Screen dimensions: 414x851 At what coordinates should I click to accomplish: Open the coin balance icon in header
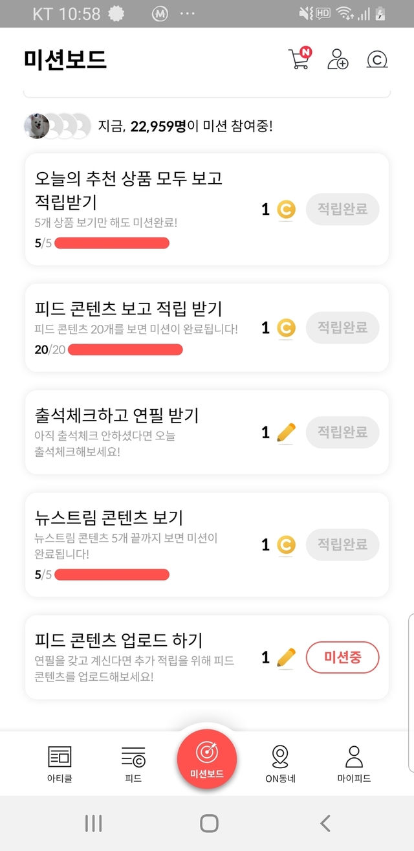[376, 60]
